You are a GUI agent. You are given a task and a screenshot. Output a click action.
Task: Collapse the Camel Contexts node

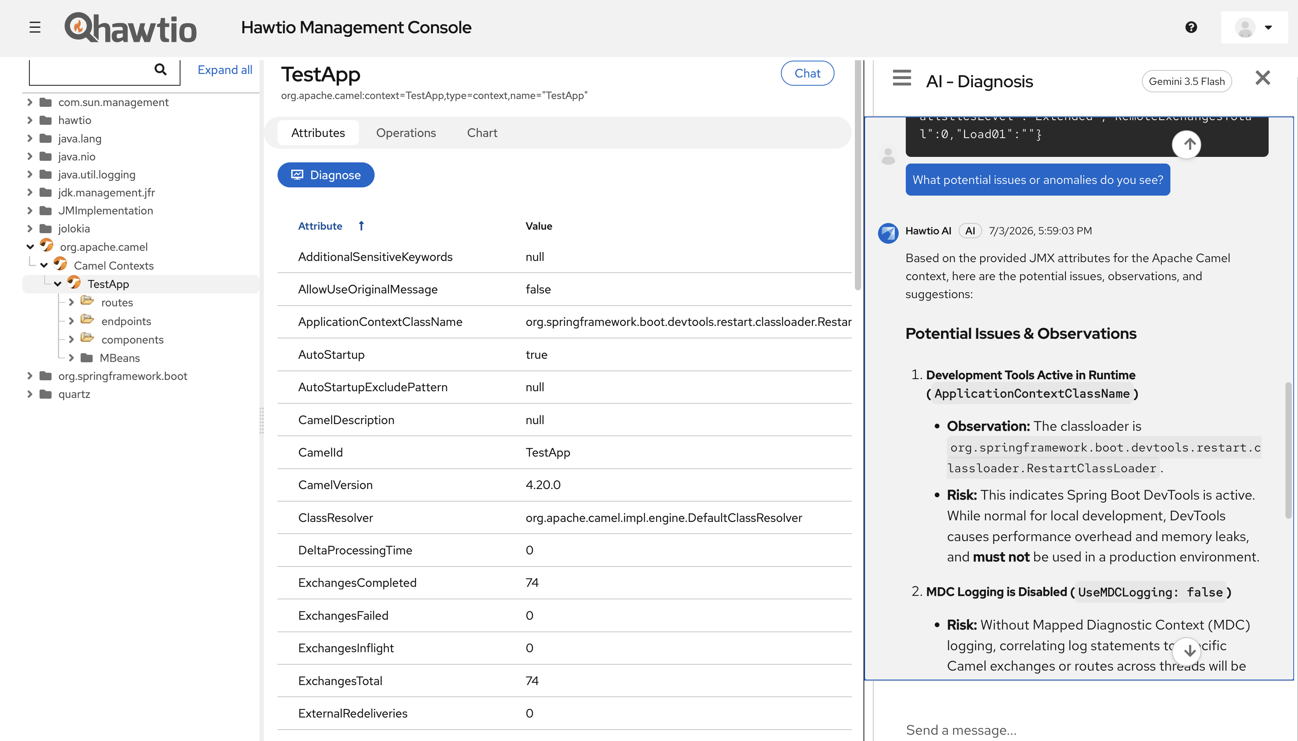44,265
